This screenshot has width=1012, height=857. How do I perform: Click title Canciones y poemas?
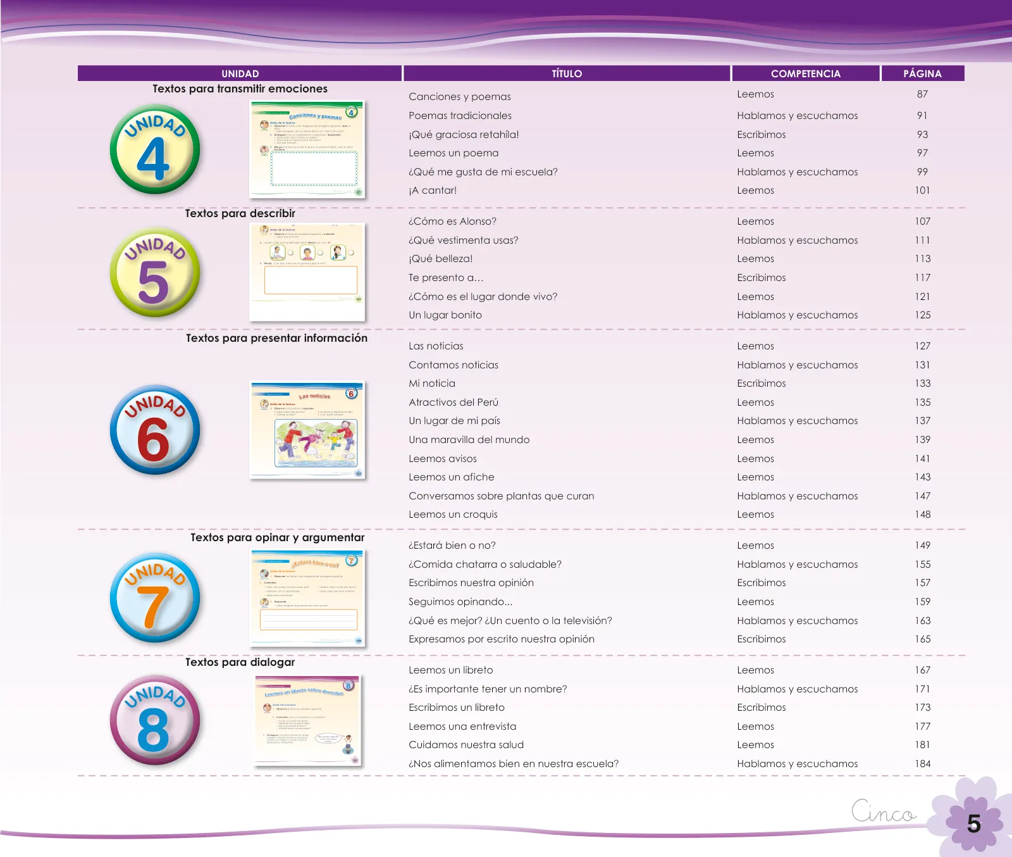click(460, 97)
